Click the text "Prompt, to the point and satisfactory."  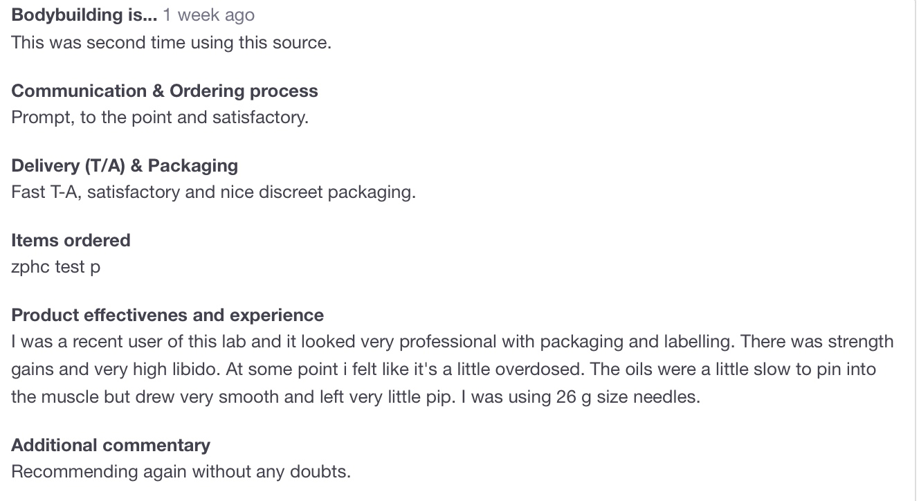tap(160, 117)
